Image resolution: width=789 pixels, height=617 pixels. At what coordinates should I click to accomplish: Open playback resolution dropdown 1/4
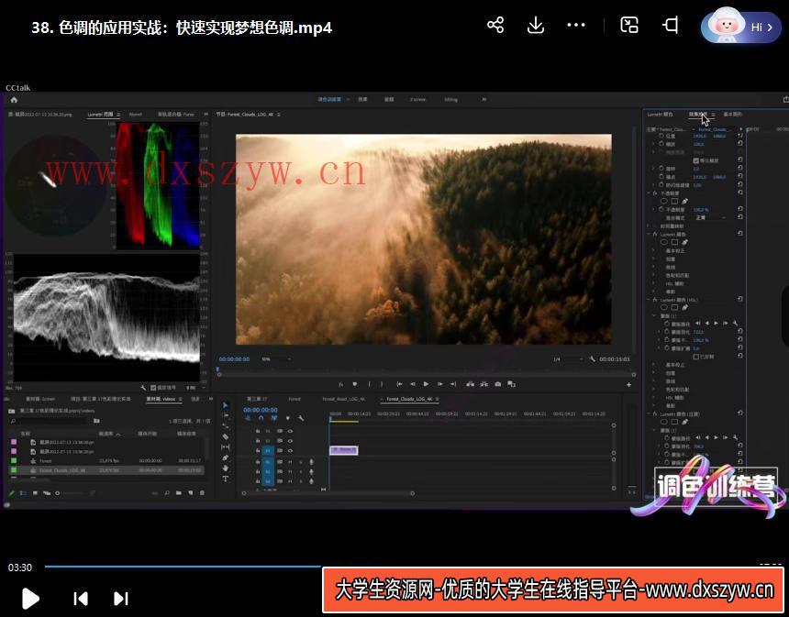[x=568, y=359]
